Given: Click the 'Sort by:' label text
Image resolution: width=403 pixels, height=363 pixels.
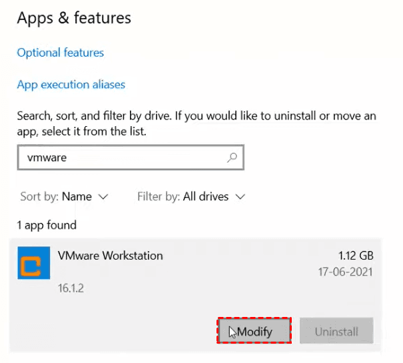Looking at the screenshot, I should click(x=39, y=197).
